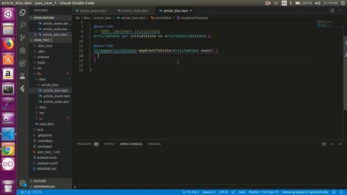Image resolution: width=347 pixels, height=195 pixels.
Task: Click the UTF-8 encoding selector
Action: click(x=223, y=192)
